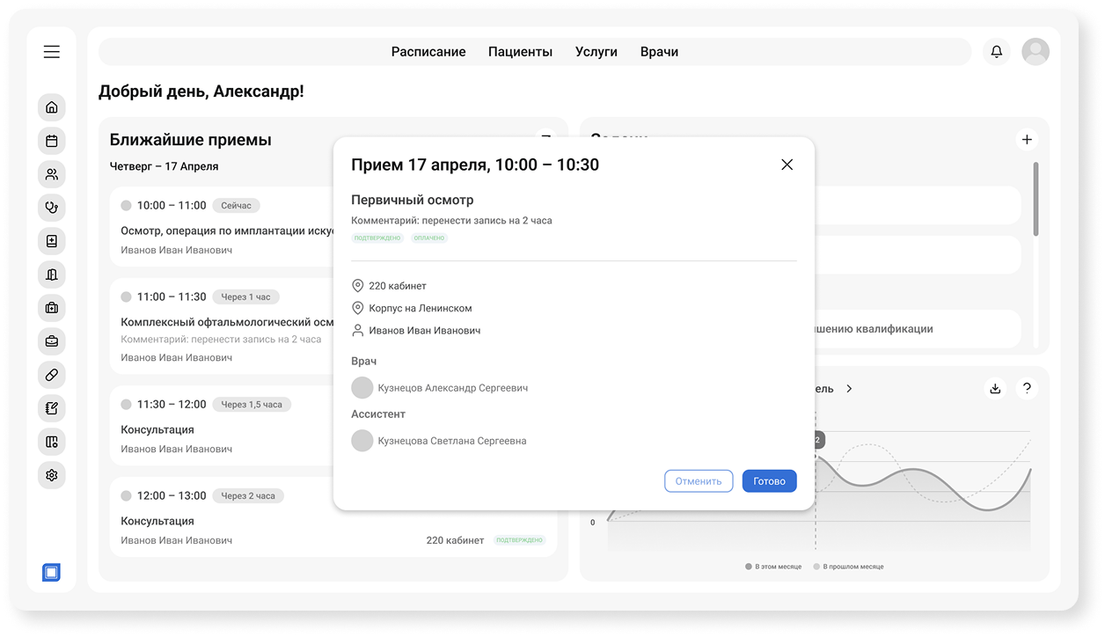Image resolution: width=1105 pixels, height=637 pixels.
Task: Click the Через 2 часа badge
Action: [248, 495]
